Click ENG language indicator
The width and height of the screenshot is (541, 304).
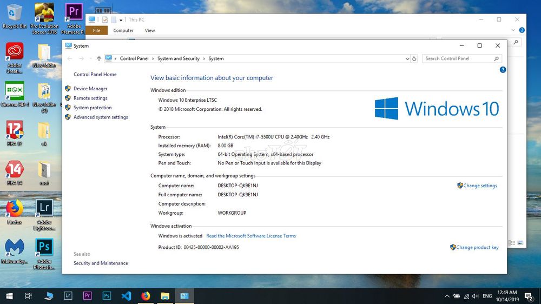coord(487,296)
